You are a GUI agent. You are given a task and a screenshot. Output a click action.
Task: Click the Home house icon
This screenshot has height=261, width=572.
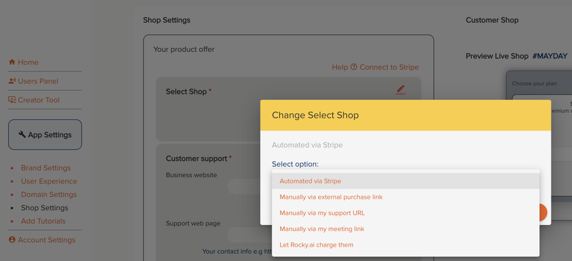[12, 62]
